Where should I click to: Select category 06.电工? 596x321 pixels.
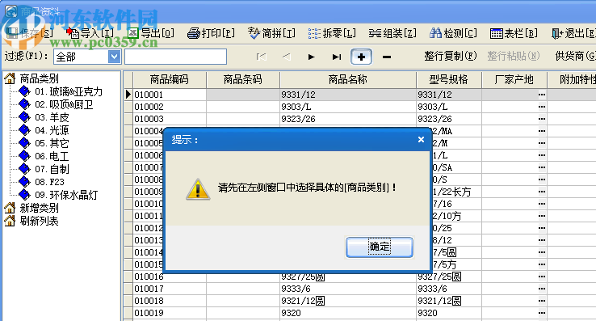(52, 156)
